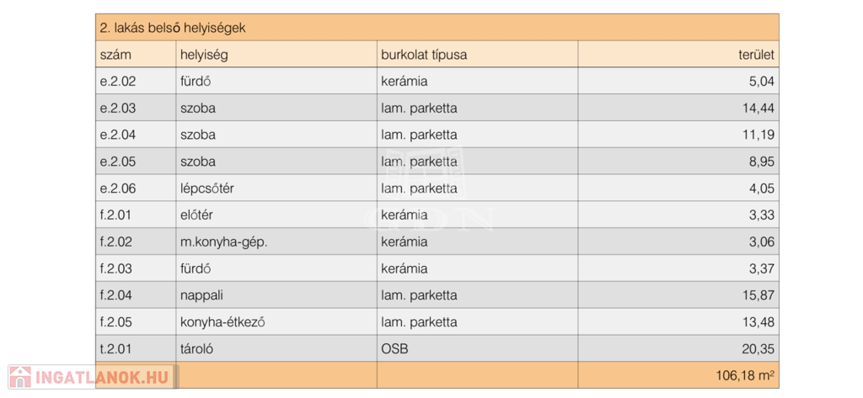Click the 'terület' column header
The width and height of the screenshot is (863, 398).
pos(755,55)
